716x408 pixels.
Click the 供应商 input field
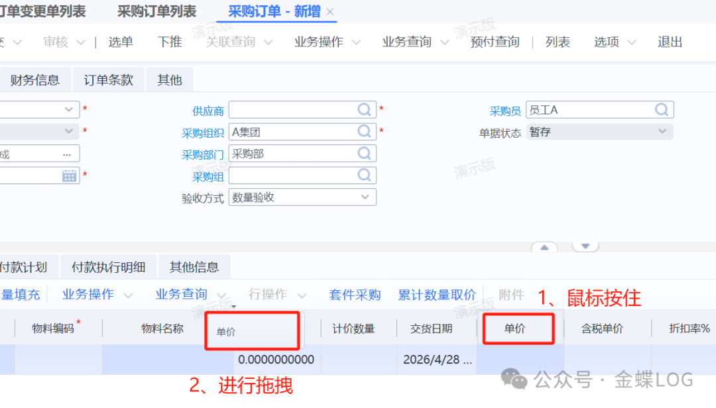point(292,110)
